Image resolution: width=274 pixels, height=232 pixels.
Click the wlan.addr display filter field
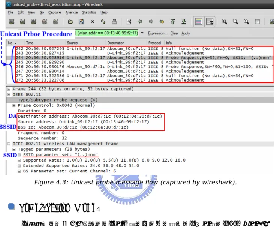tap(107, 33)
